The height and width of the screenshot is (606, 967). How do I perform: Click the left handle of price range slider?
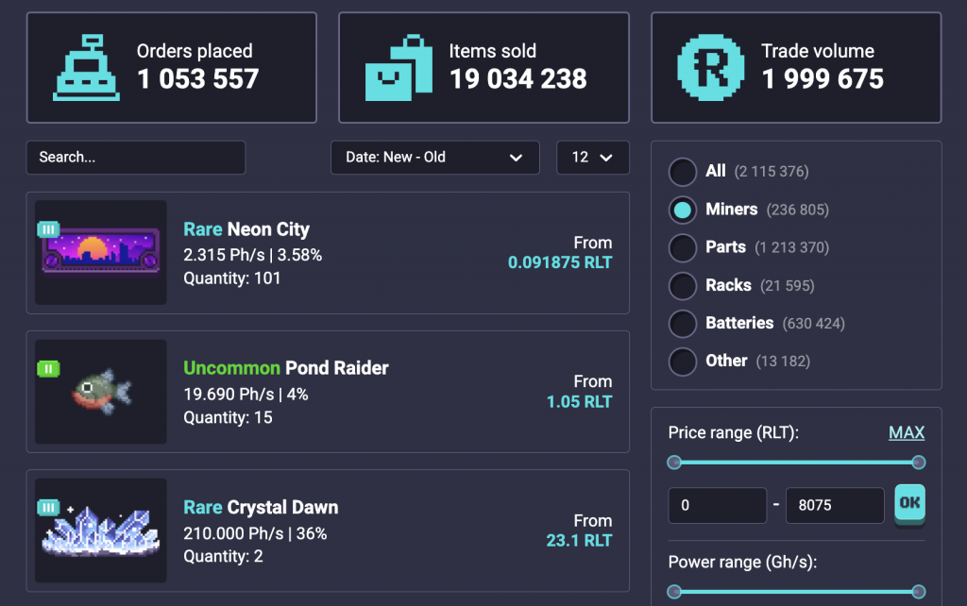click(674, 463)
